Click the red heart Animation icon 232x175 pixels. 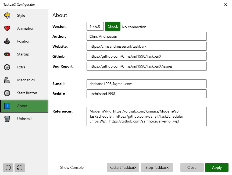coord(7,28)
